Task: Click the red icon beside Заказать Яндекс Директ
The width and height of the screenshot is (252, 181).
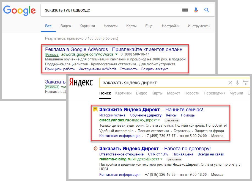Action: [95, 149]
